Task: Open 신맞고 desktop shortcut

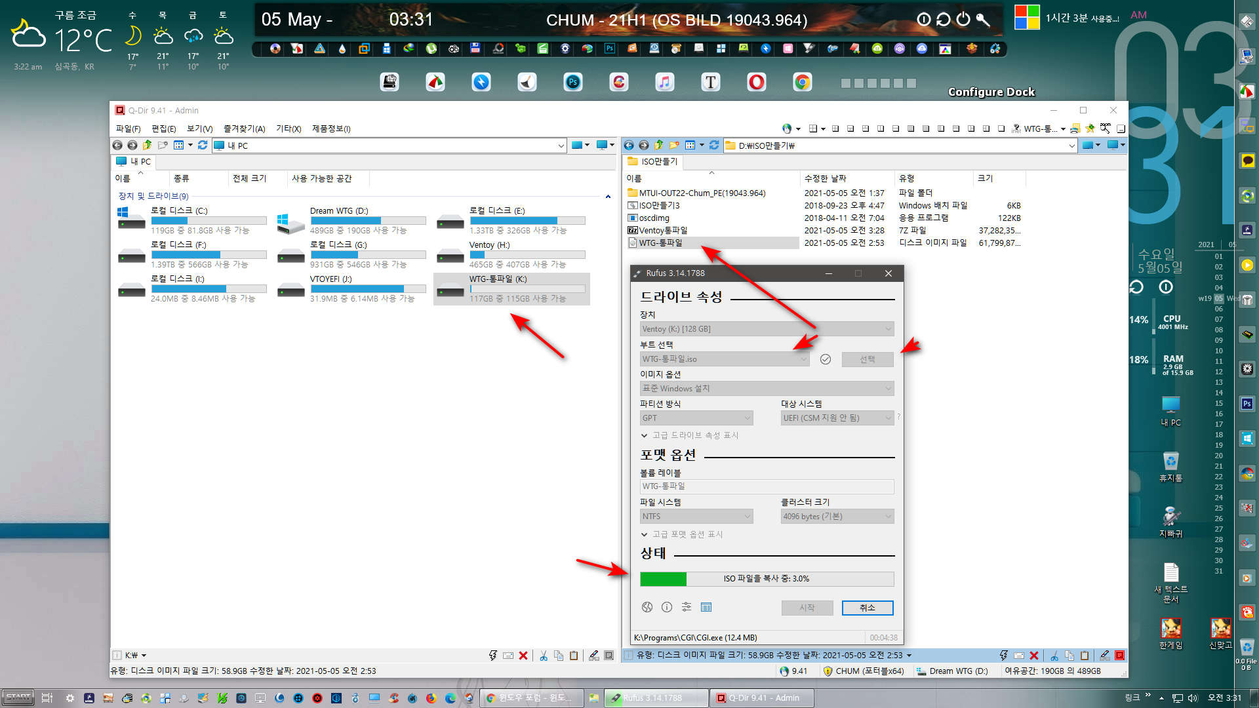Action: [1220, 633]
